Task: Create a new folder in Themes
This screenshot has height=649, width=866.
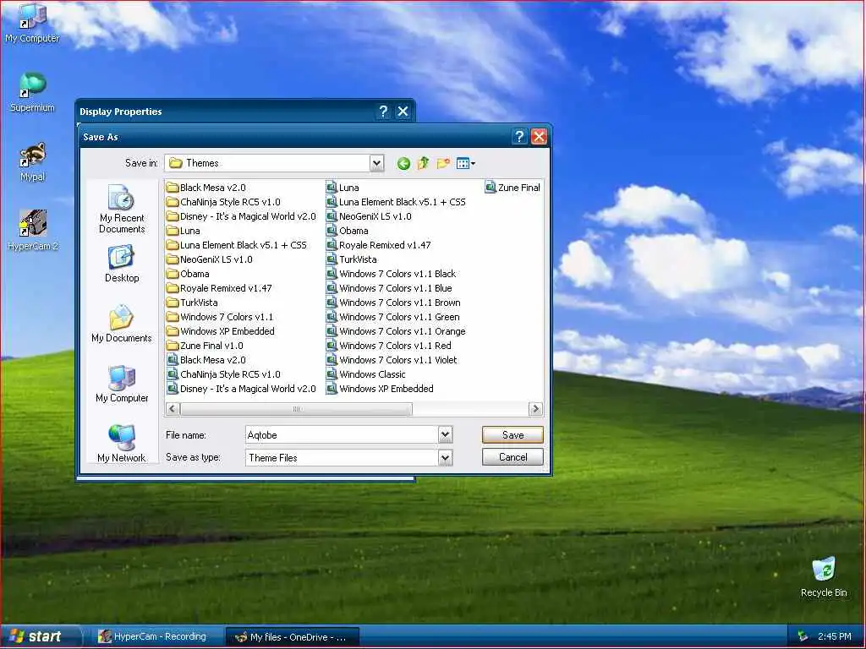Action: click(x=443, y=163)
